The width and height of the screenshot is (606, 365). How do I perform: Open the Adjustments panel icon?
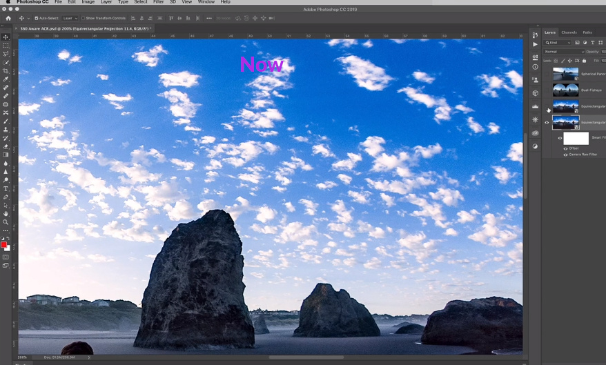click(535, 146)
